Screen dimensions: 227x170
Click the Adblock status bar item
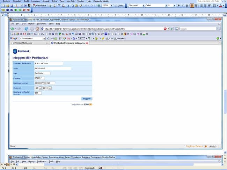tap(213, 146)
